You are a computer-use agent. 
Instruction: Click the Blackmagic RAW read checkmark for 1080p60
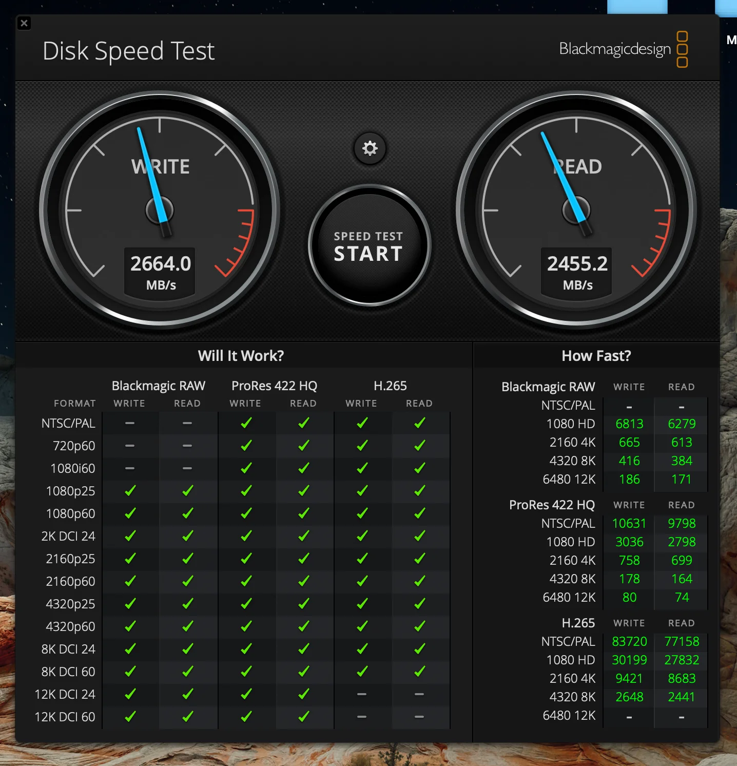[x=187, y=513]
